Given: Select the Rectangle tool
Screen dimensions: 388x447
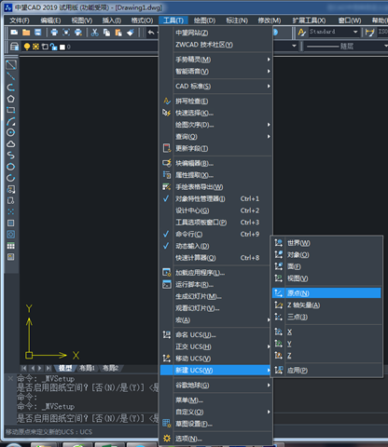Looking at the screenshot, I should [x=11, y=110].
